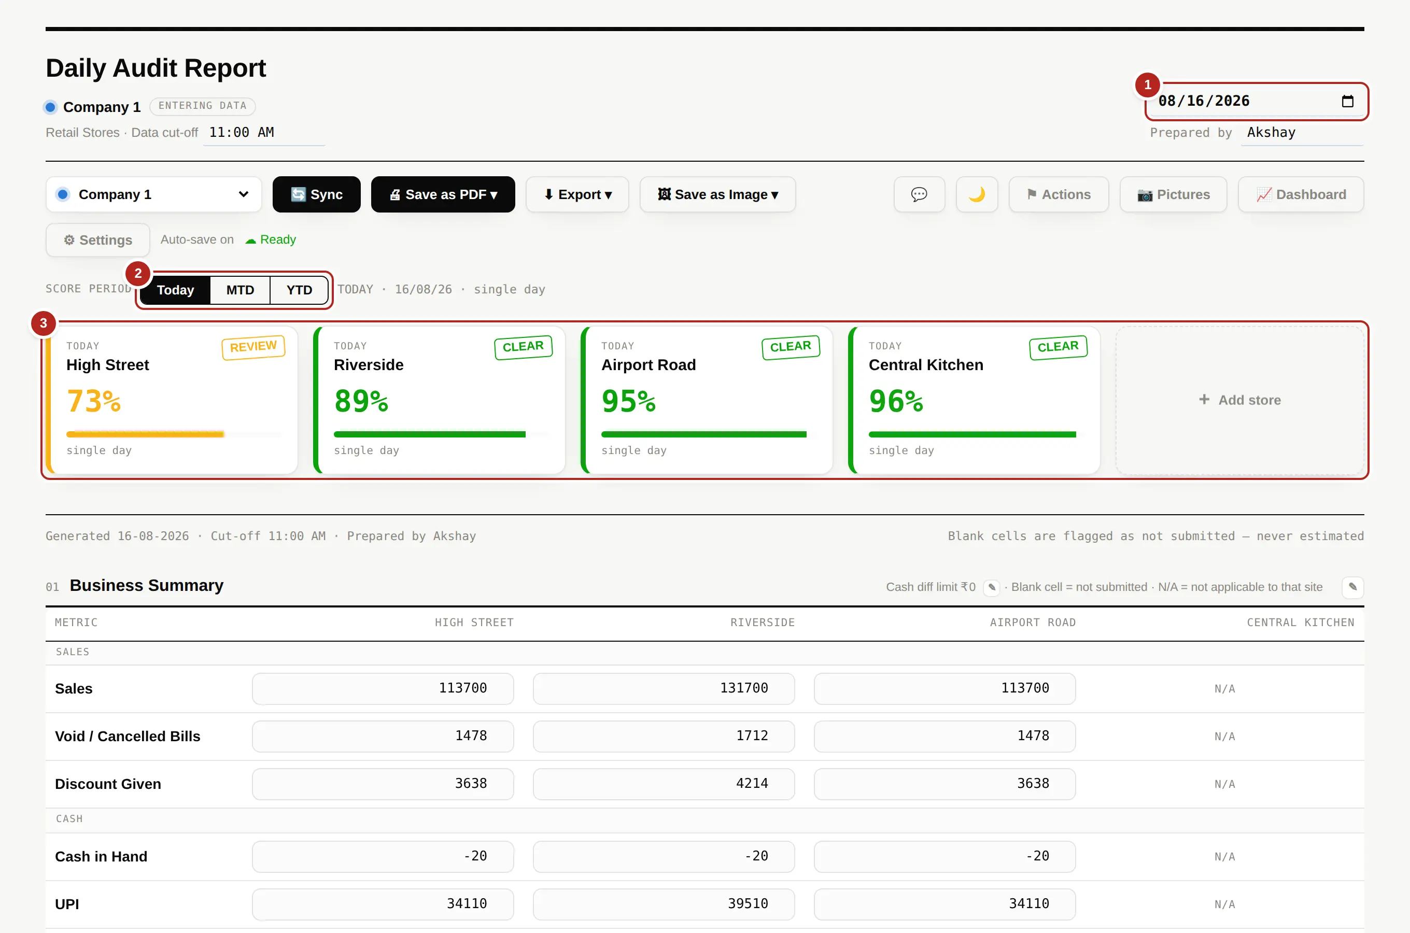Edit High Street Cash in Hand field
Viewport: 1410px width, 933px height.
(x=383, y=856)
